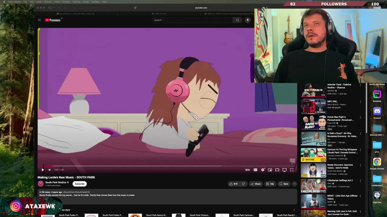387x217 pixels.
Task: Save the video to a playlist
Action: (x=284, y=184)
